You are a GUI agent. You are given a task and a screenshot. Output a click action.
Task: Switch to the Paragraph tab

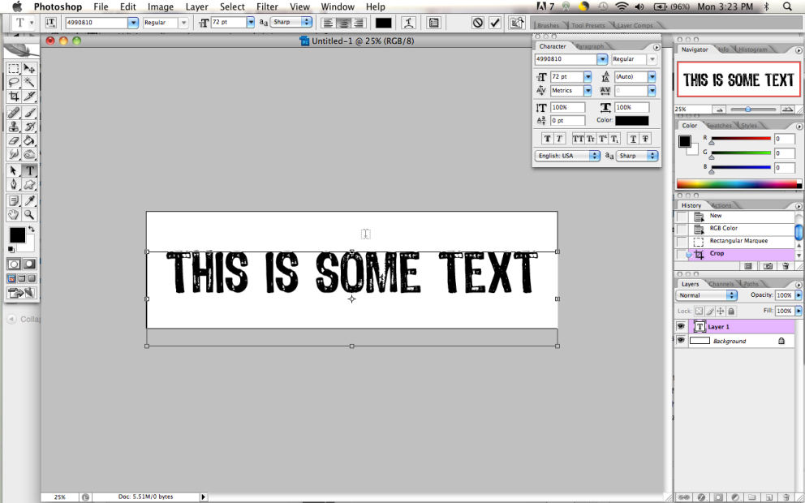(x=590, y=46)
